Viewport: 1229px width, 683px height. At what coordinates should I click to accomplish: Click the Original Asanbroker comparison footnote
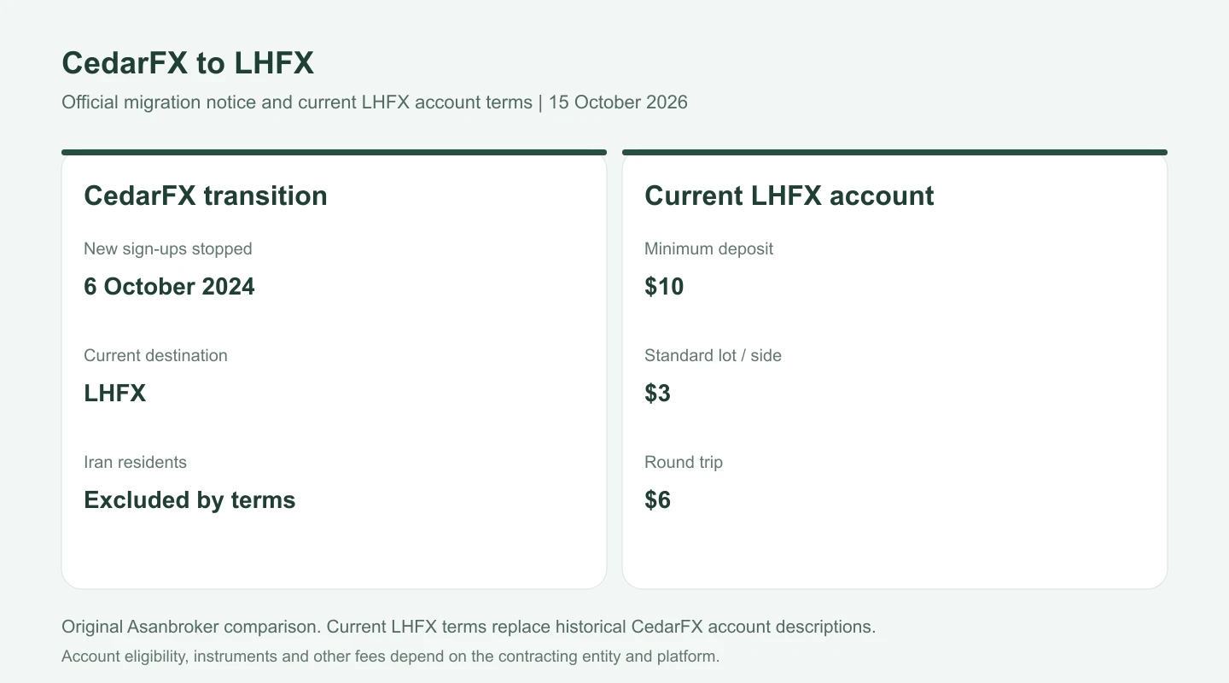(469, 627)
